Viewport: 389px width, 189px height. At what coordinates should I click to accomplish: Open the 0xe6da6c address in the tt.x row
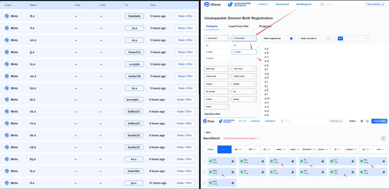tap(135, 16)
